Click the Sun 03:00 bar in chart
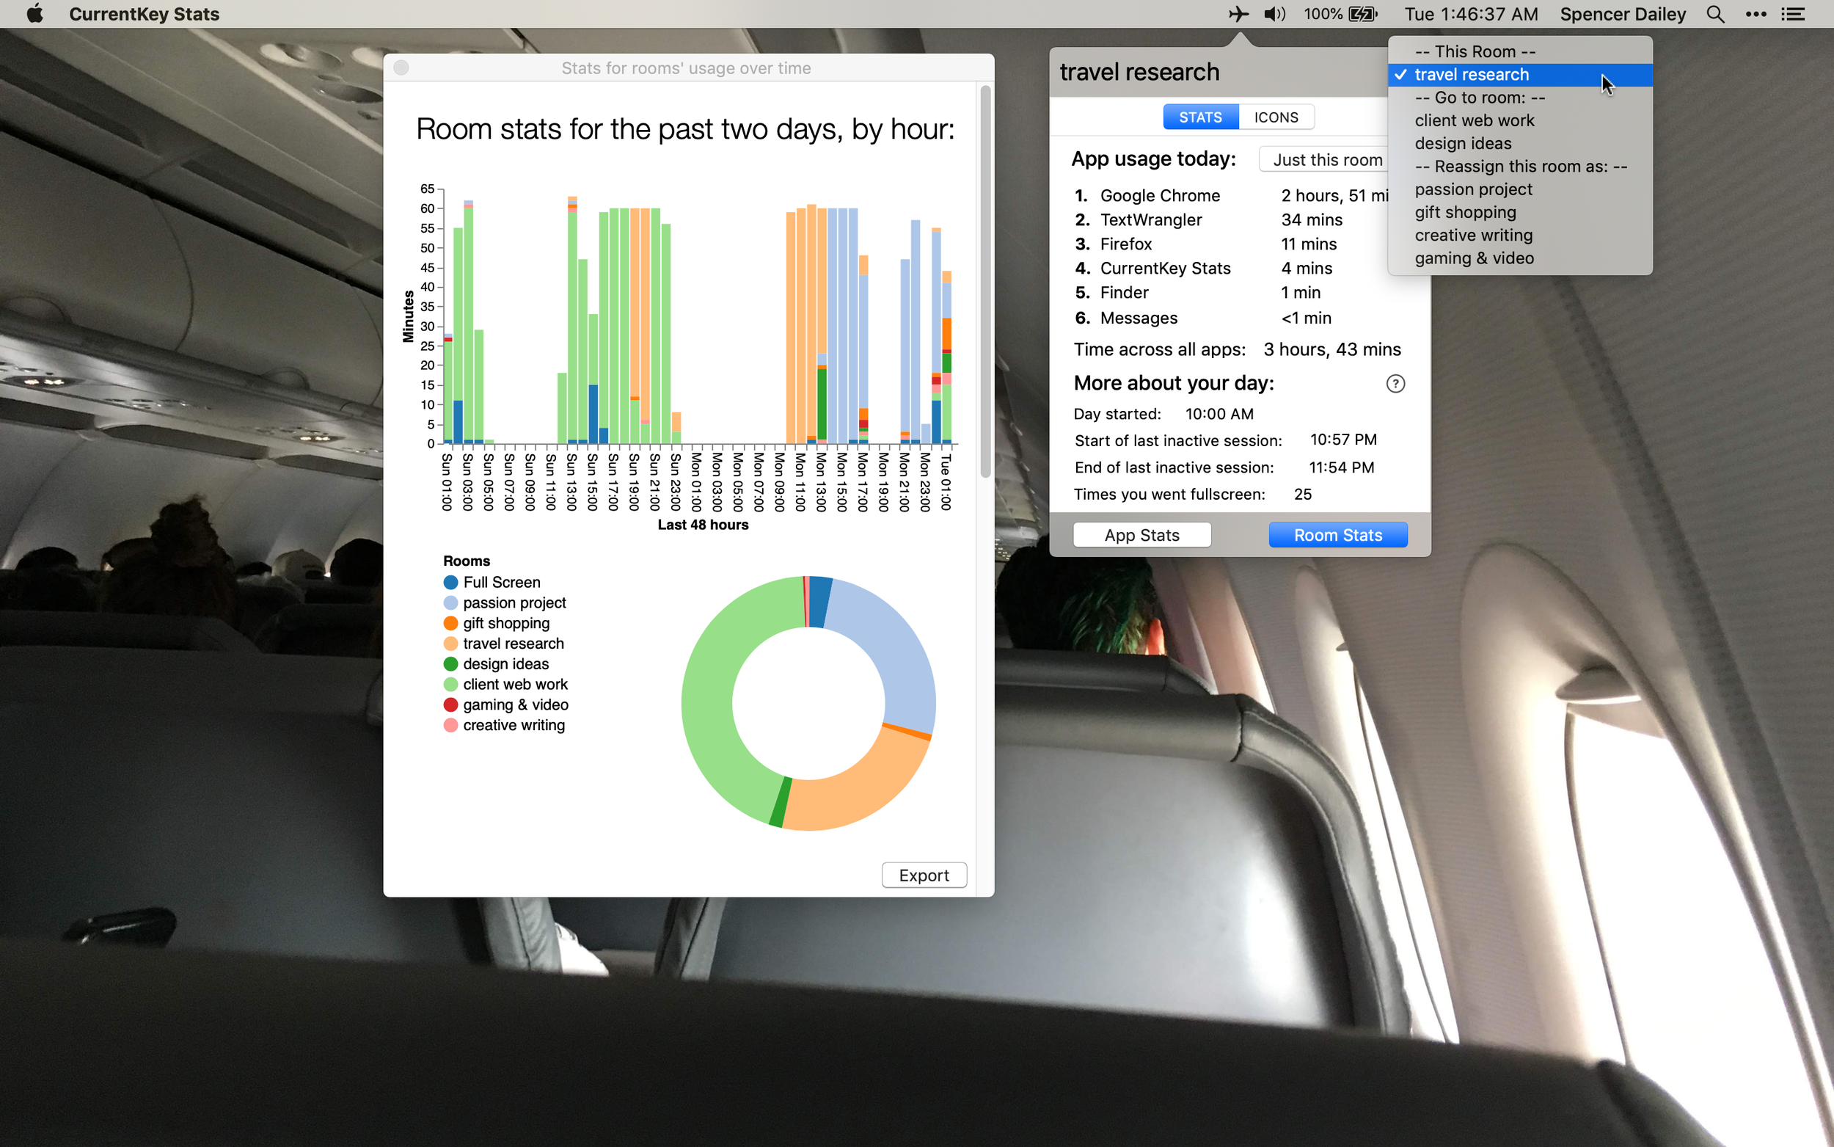This screenshot has height=1147, width=1834. click(469, 322)
